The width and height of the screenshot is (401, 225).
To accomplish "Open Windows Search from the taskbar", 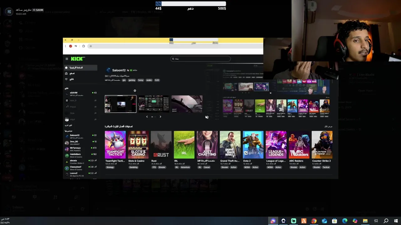I will 386,221.
